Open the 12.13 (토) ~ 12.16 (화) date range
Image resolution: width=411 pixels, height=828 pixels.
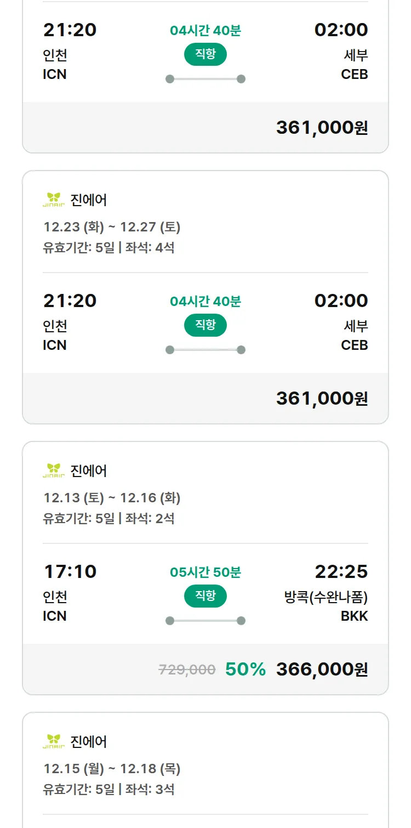(x=112, y=498)
